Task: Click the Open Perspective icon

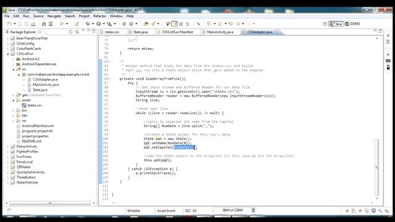Action: click(325, 24)
